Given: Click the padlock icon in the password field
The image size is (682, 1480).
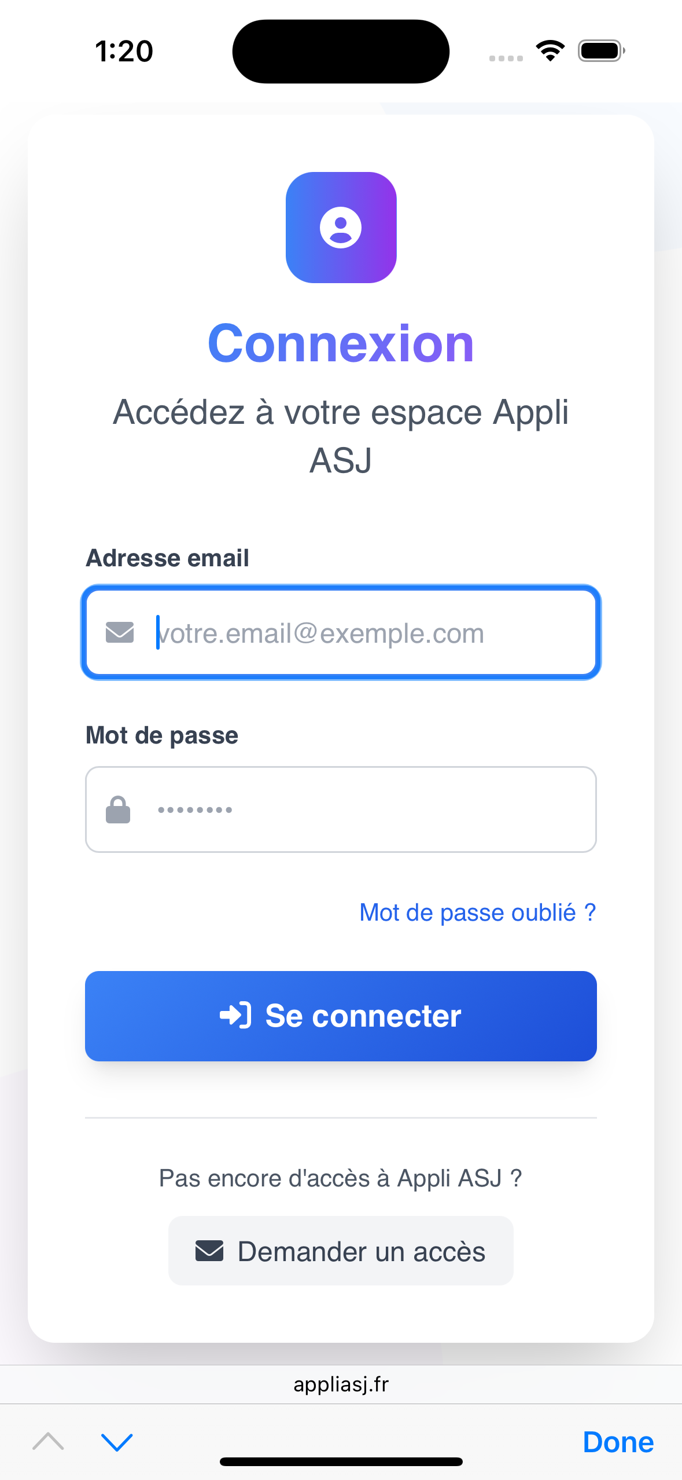Looking at the screenshot, I should 119,809.
